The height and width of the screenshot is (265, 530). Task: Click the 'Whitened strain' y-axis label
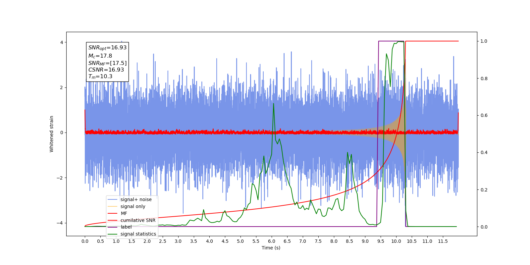[x=51, y=134]
